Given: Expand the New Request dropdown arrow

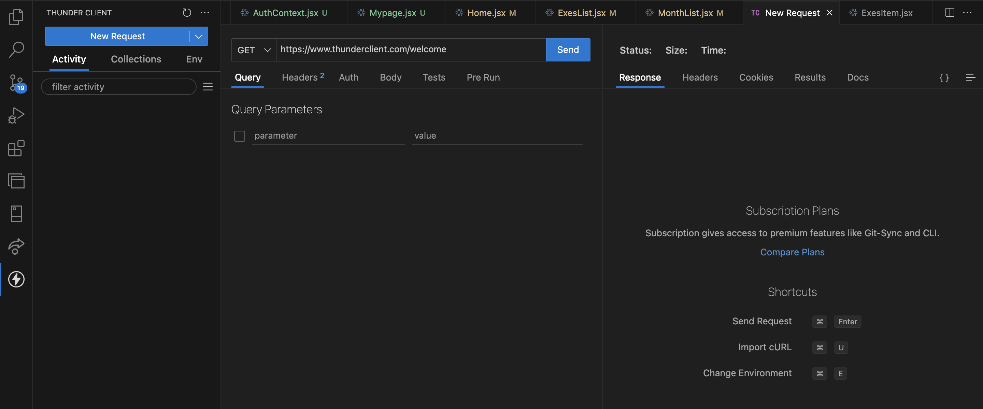Looking at the screenshot, I should 198,36.
